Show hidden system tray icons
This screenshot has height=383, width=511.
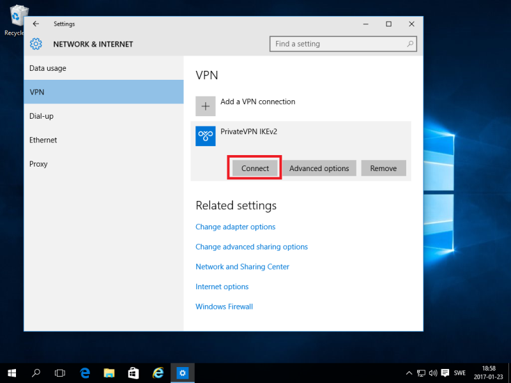[409, 373]
